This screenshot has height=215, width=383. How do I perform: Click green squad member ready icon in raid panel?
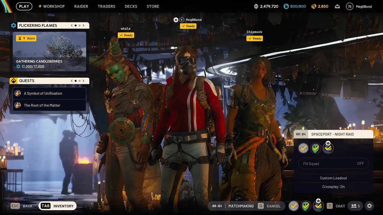click(x=316, y=148)
